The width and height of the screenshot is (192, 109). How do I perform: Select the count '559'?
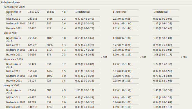pos(49,24)
